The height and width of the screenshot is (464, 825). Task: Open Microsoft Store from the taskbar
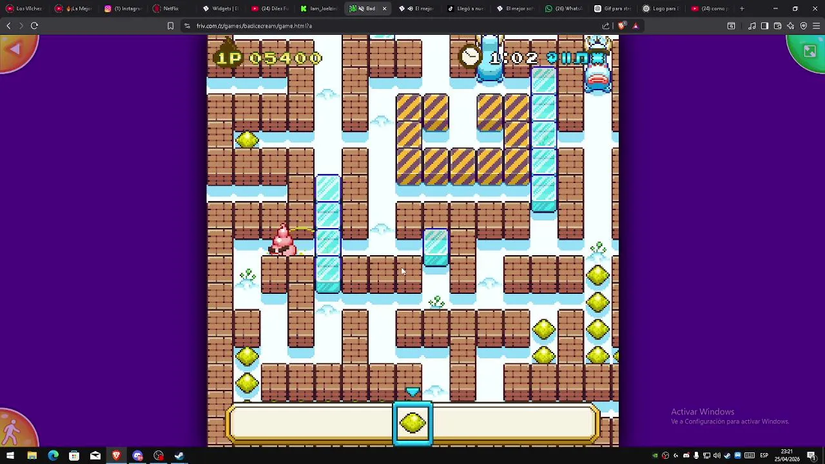(74, 456)
